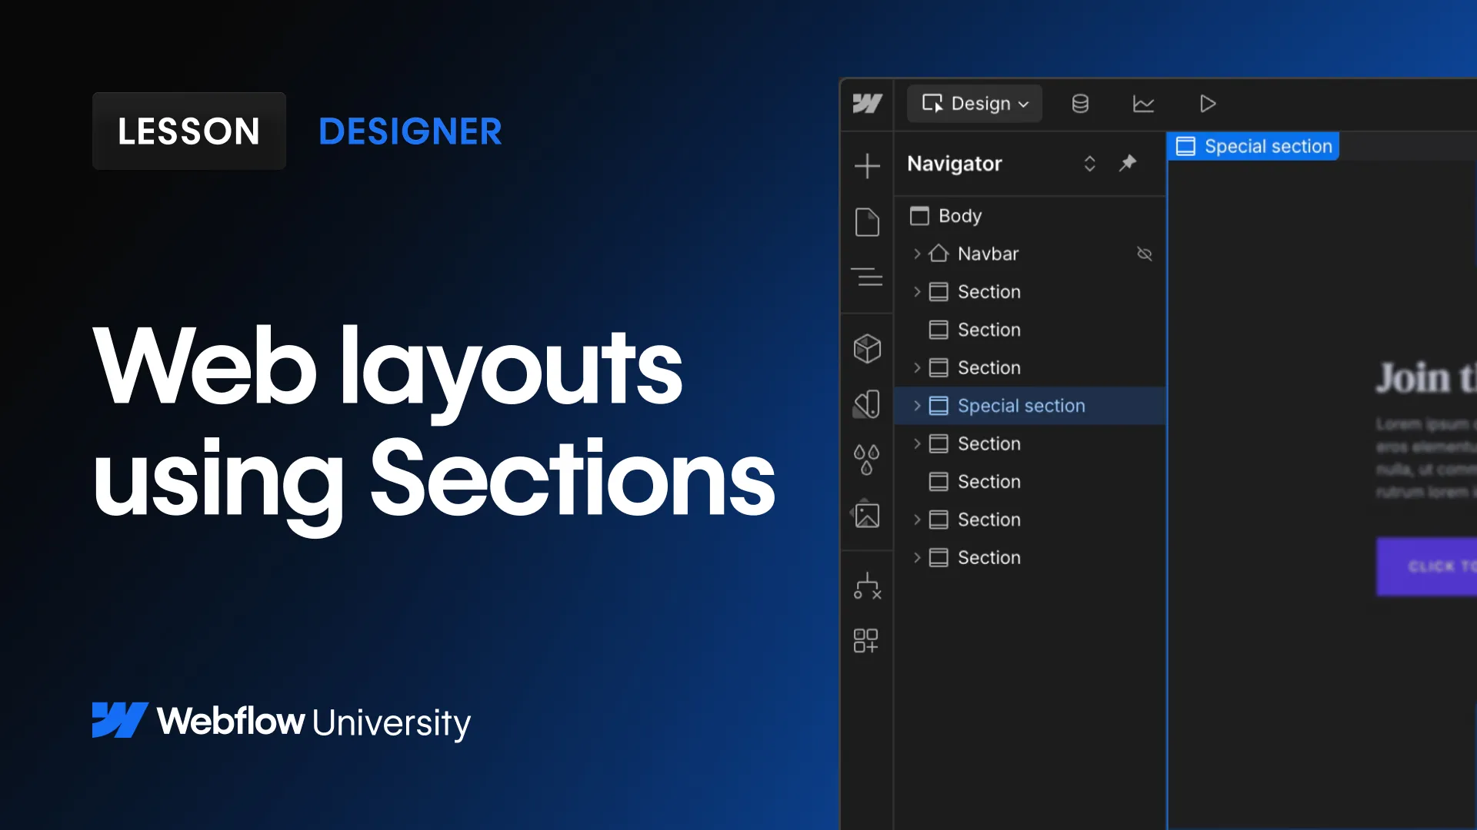Open the Design mode dropdown
Image resolution: width=1477 pixels, height=830 pixels.
click(x=974, y=103)
